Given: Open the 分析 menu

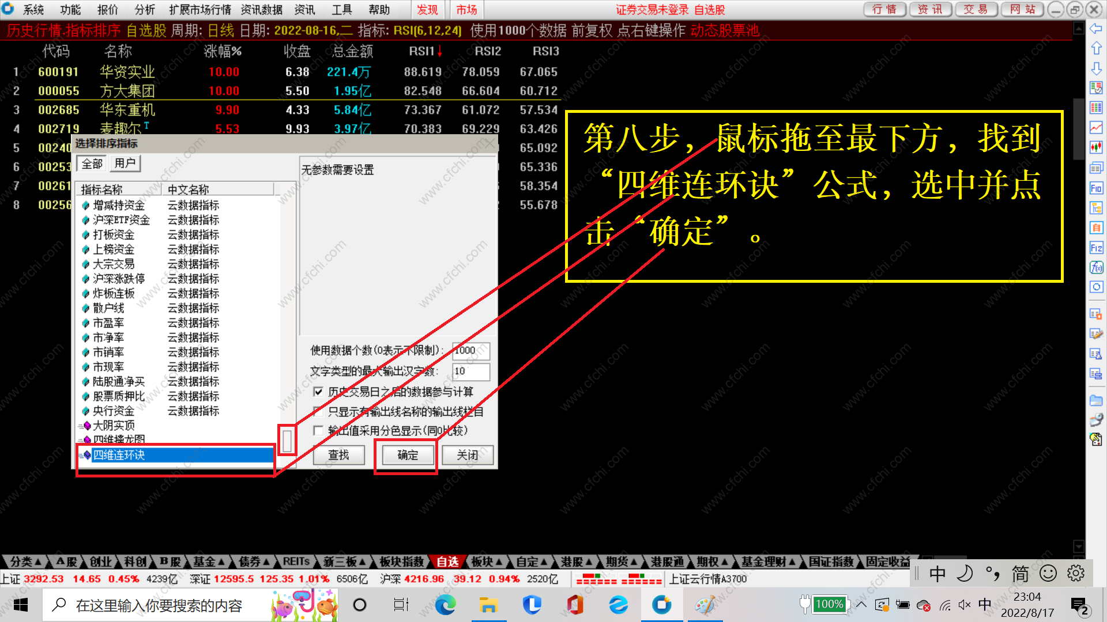Looking at the screenshot, I should point(145,10).
